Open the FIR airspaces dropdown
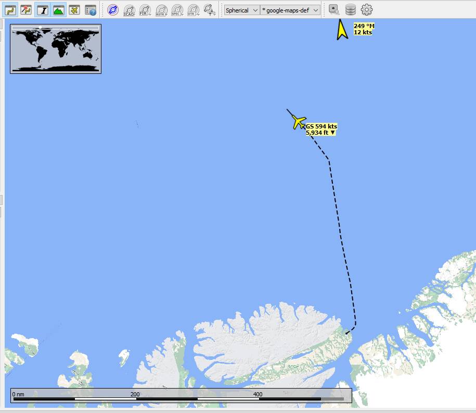476x413 pixels. [x=145, y=10]
